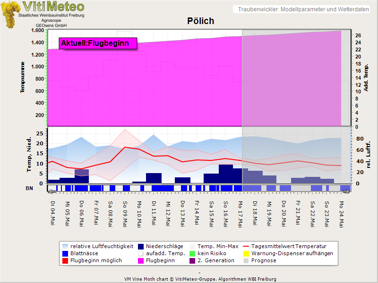Click the magenta Flugbeginn legend swatch

pos(141,260)
